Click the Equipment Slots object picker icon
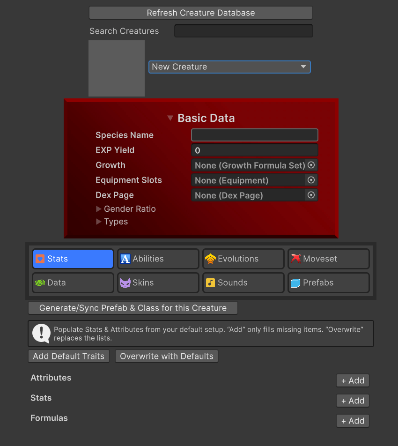Viewport: 398px width, 446px height. tap(311, 180)
